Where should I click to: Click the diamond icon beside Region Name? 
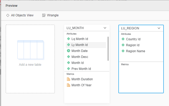(123, 51)
